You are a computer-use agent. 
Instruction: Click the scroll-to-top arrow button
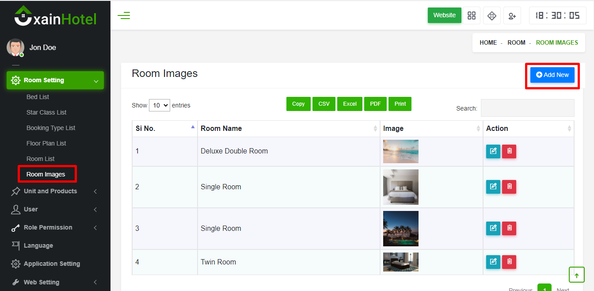coord(576,275)
